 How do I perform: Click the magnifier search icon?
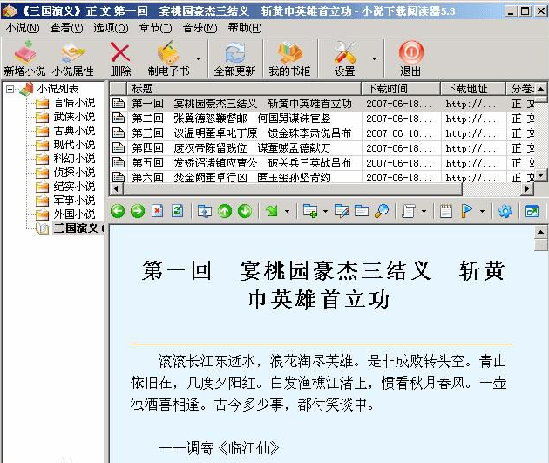click(x=382, y=211)
